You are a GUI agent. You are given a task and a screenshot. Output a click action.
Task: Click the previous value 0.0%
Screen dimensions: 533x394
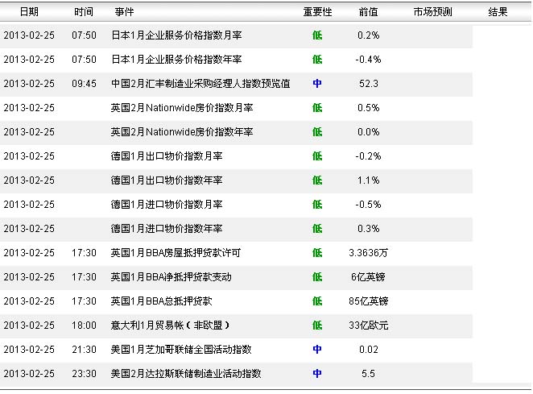[x=369, y=132]
